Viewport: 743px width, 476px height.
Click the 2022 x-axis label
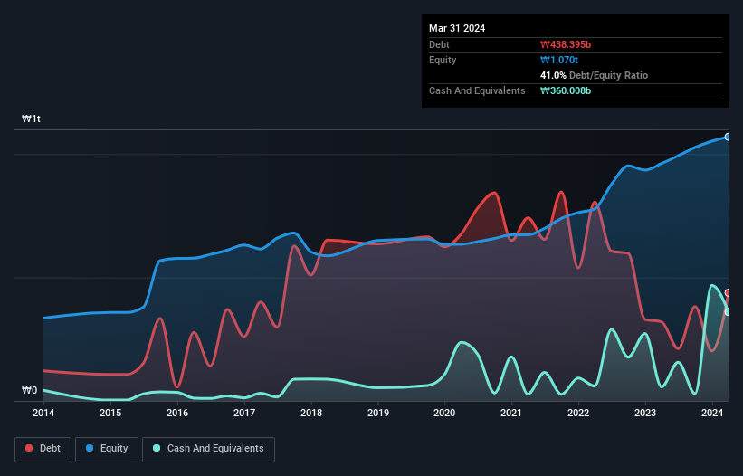pos(578,413)
